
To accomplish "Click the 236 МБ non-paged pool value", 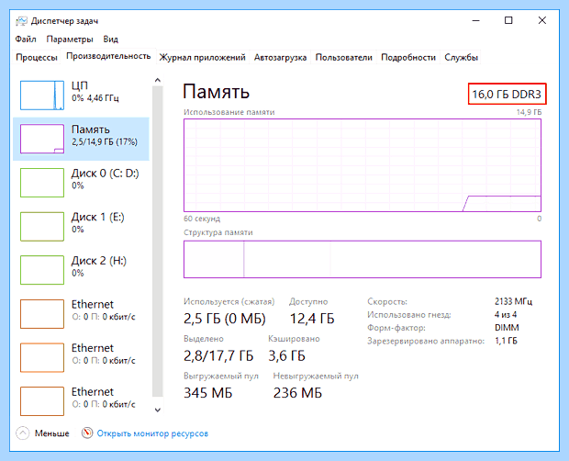I will tap(297, 393).
